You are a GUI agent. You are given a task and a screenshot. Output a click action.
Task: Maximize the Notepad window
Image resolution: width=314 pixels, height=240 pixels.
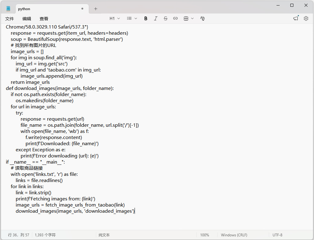click(x=292, y=6)
